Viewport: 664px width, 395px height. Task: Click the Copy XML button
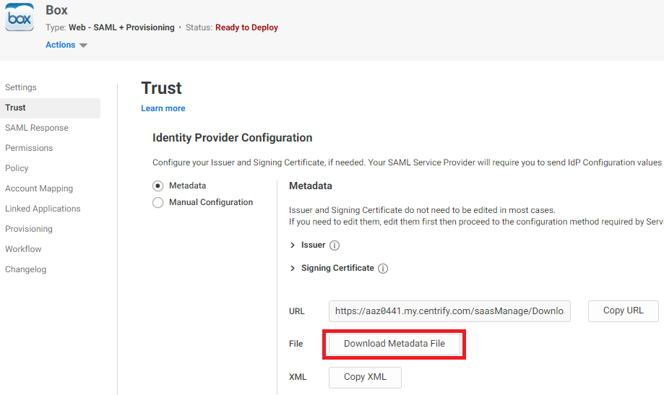point(365,377)
